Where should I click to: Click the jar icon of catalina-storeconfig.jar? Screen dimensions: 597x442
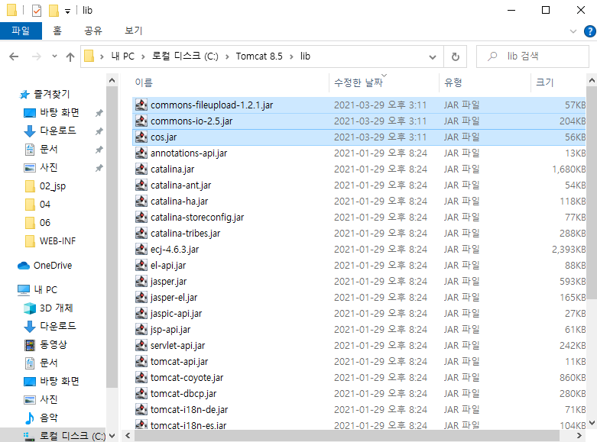coord(141,218)
